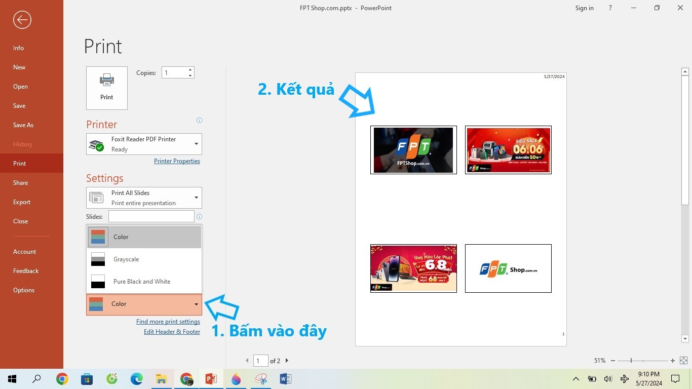Click the back arrow to exit Backstage
This screenshot has width=692, height=389.
(22, 20)
